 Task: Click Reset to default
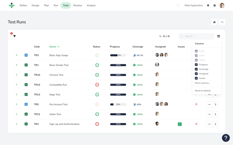point(203,91)
